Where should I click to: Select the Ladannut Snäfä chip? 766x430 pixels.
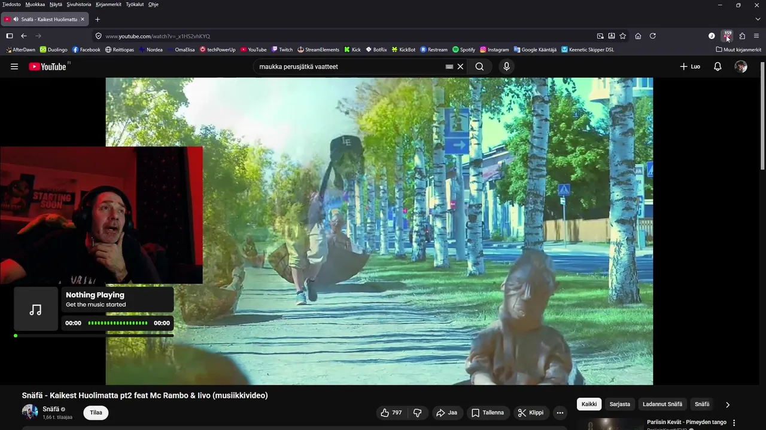click(662, 404)
